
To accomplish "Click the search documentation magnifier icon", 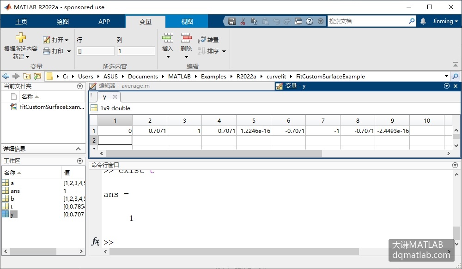I will click(x=412, y=21).
